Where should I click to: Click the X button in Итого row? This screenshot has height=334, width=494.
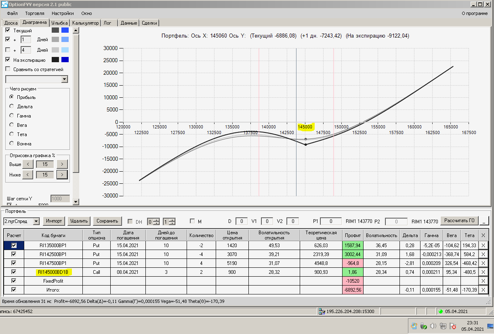pyautogui.click(x=483, y=290)
